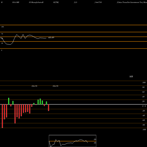147x147 pixels.
Task: Click the tallest green bar in MR histogram
Action: 9,101
